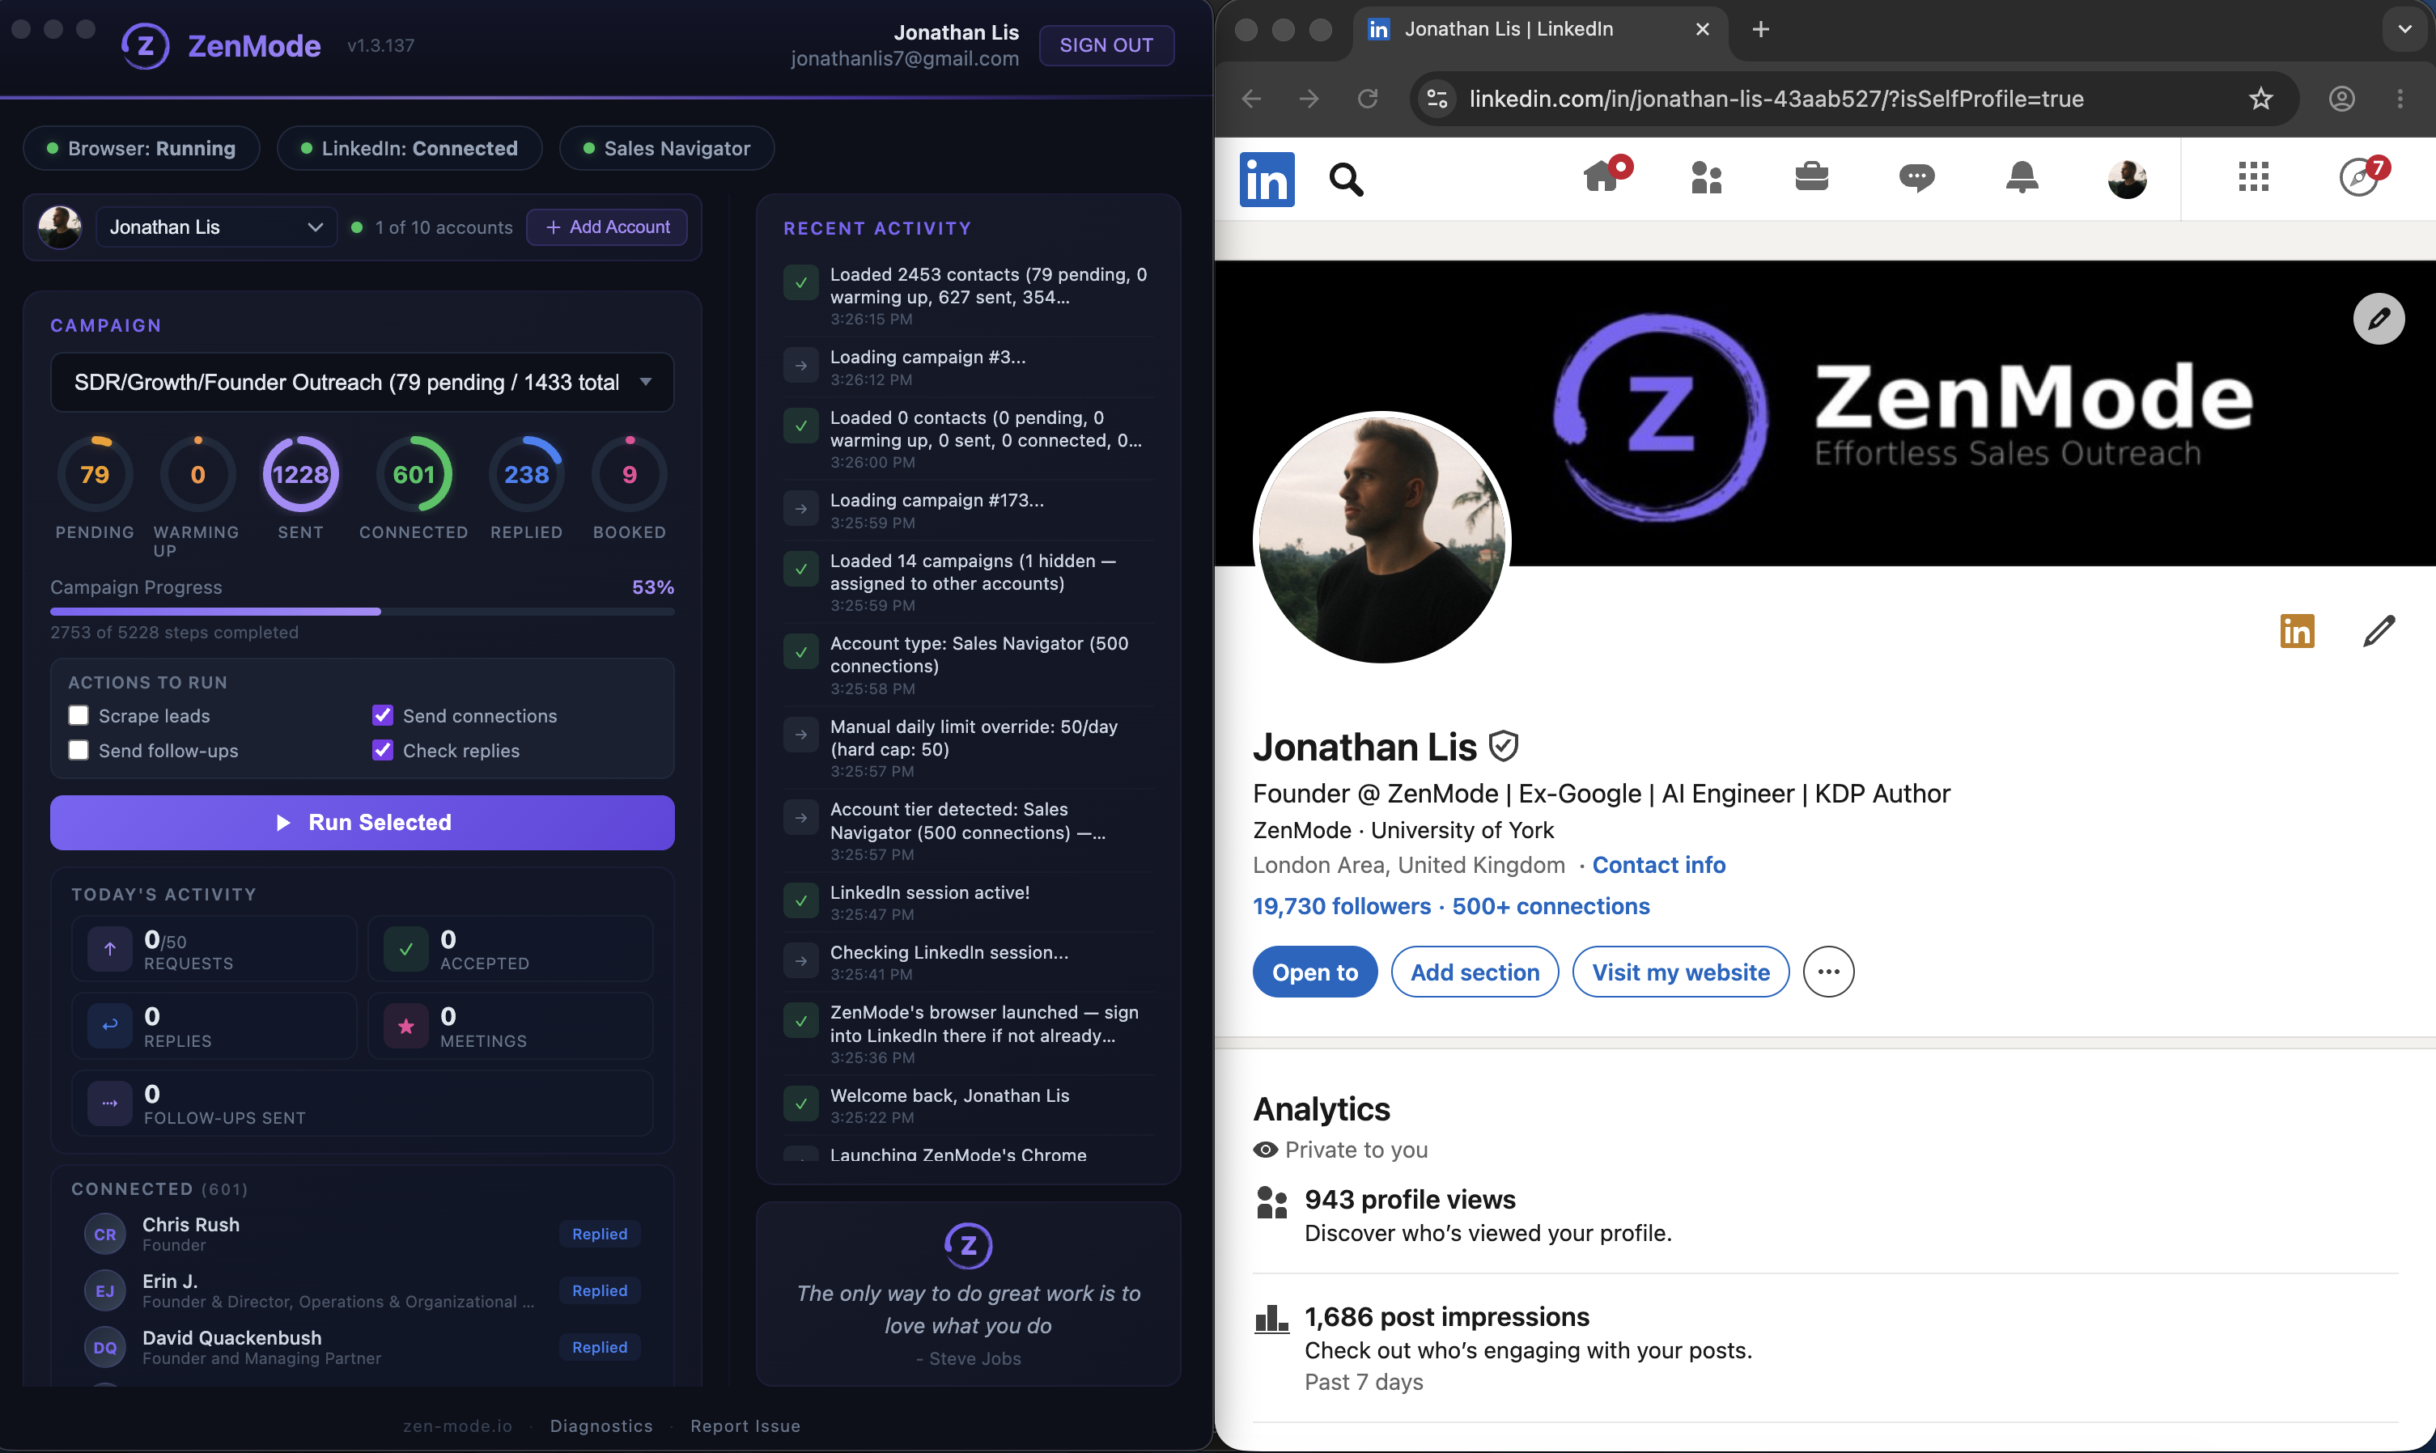Select David Quackenbush in connected list
The width and height of the screenshot is (2436, 1453).
coord(363,1347)
